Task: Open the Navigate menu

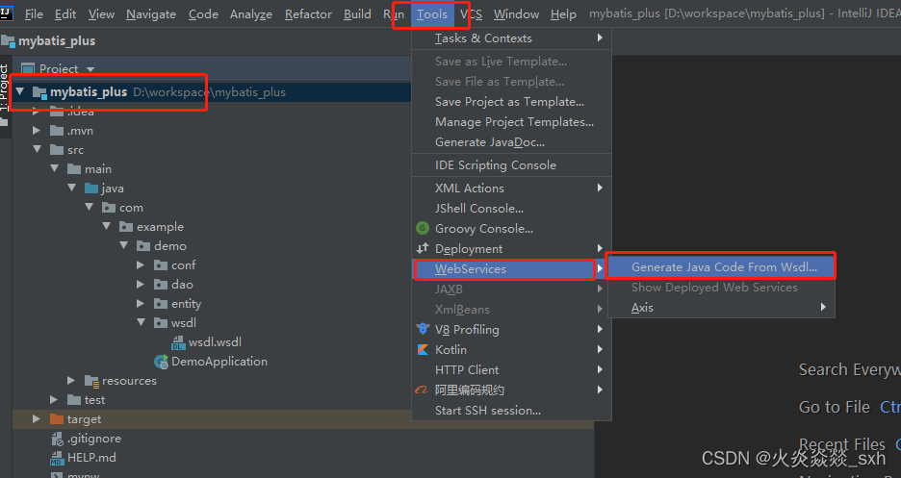Action: click(151, 13)
